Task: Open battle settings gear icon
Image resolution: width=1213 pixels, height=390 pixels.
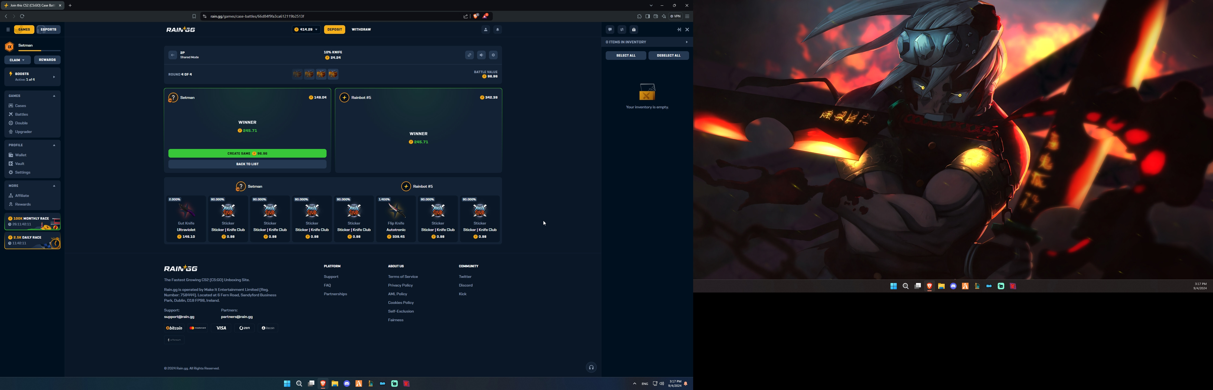Action: [493, 55]
